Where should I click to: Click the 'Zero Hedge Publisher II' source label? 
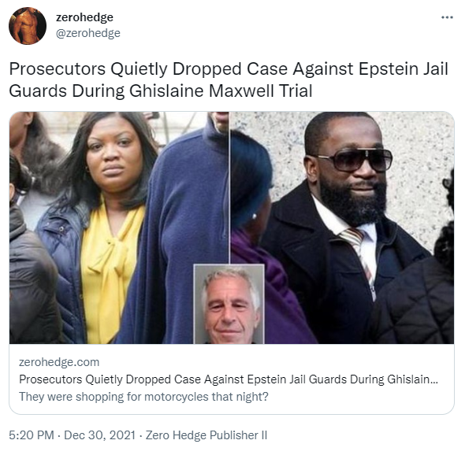[206, 435]
